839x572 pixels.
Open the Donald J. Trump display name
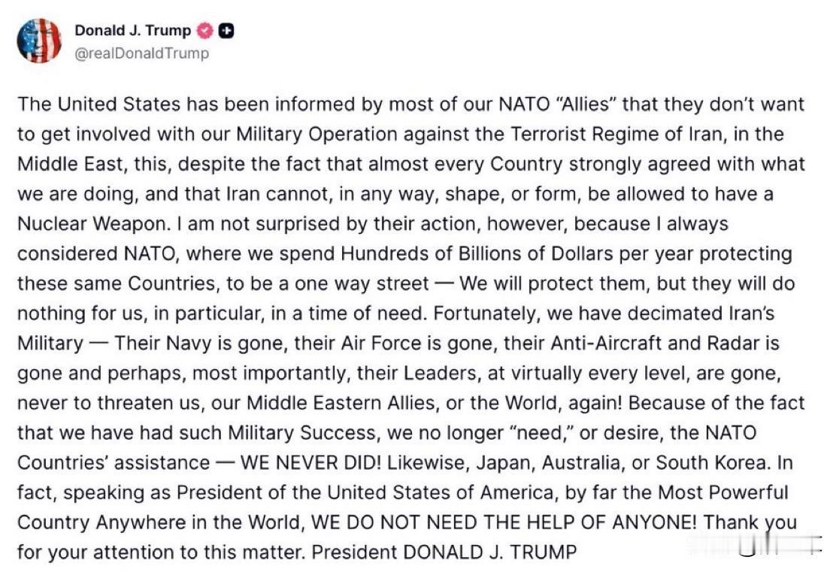point(133,31)
